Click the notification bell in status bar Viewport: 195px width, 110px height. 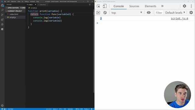92,109
